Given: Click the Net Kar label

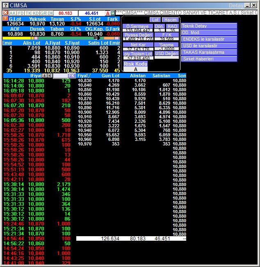Looking at the screenshot, I should click(138, 45).
